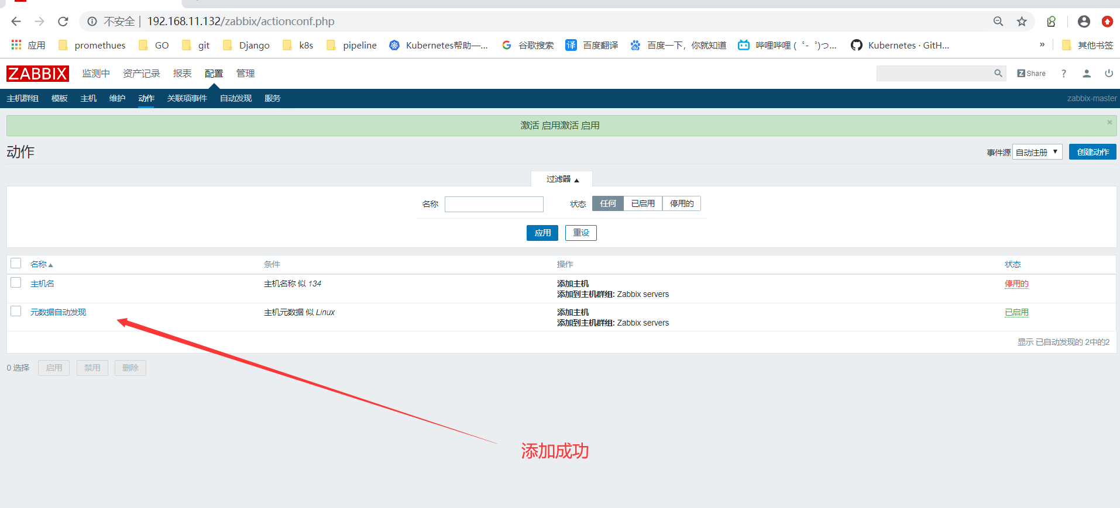1120x508 pixels.
Task: Select the 停用的 status filter
Action: pyautogui.click(x=682, y=203)
